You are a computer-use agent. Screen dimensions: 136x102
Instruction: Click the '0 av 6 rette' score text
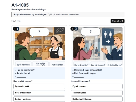pyautogui.click(x=16, y=21)
